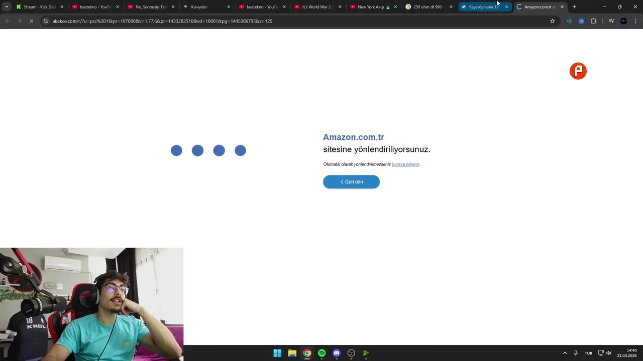Click the Chrome icon in the taskbar
Screen dimensions: 643x361
[x=307, y=353]
